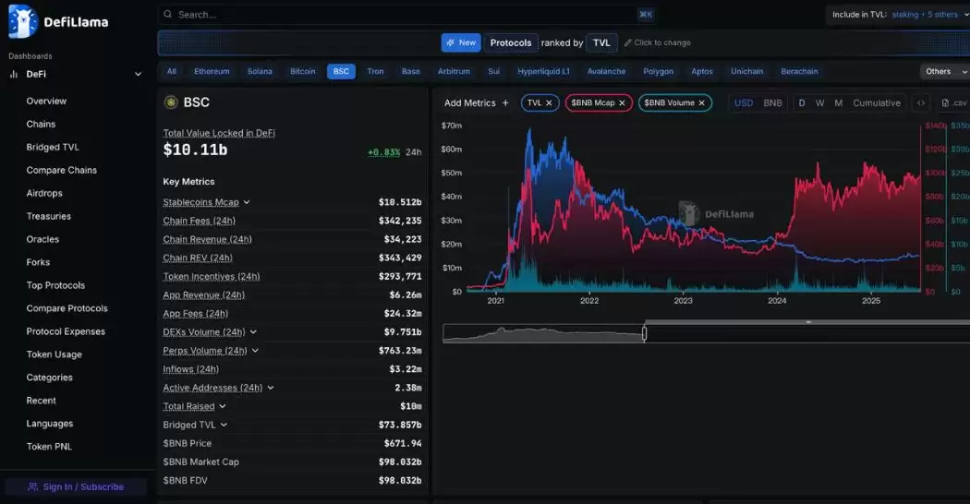The image size is (970, 504).
Task: Click the Protocols ranking button
Action: (510, 42)
